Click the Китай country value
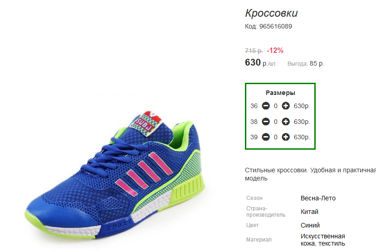376x251 pixels. click(309, 212)
